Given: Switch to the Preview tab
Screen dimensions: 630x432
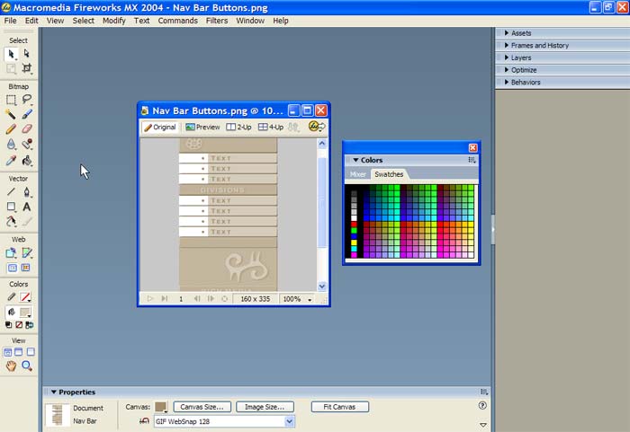Looking at the screenshot, I should pos(202,128).
